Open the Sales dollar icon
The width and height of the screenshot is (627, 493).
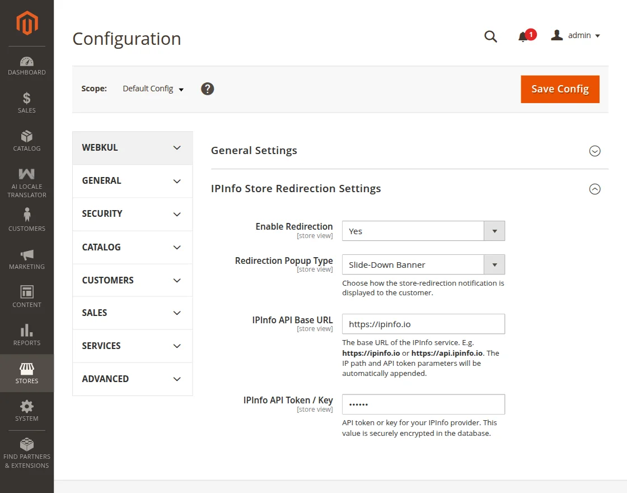pos(27,99)
